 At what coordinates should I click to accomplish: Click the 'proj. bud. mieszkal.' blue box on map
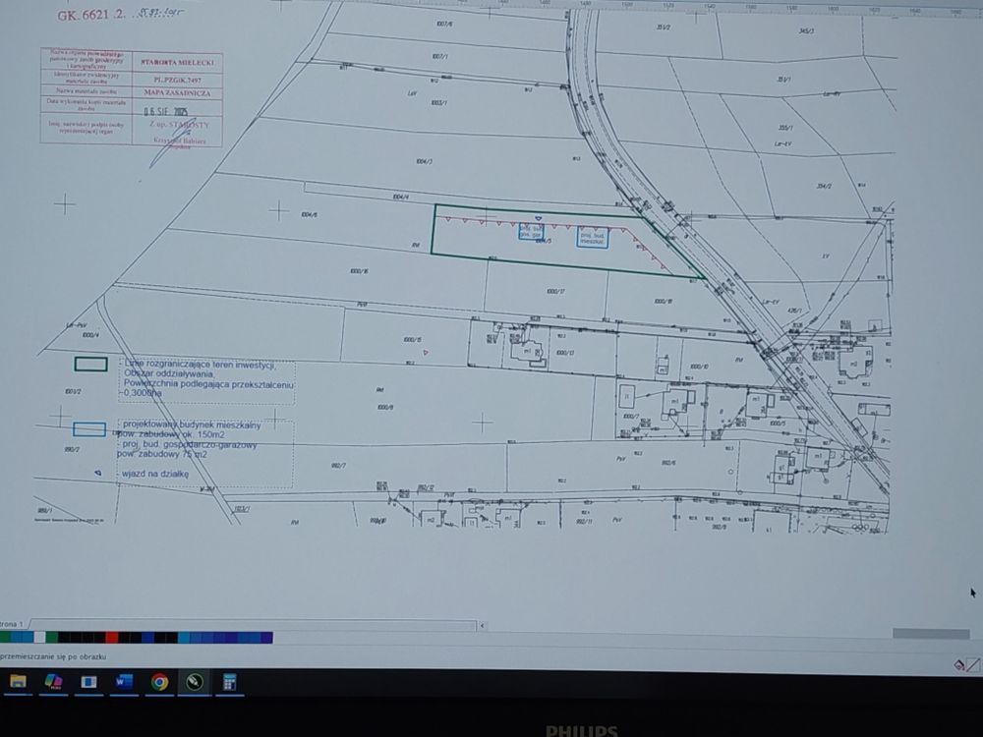point(593,238)
